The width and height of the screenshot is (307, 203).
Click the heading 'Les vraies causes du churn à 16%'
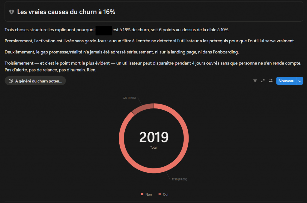[66, 12]
